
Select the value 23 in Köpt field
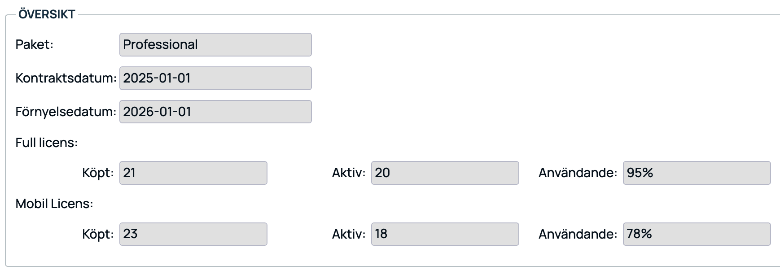pyautogui.click(x=130, y=233)
